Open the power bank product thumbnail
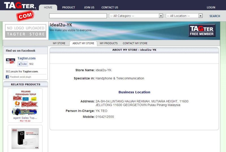This screenshot has height=152, width=226. [25, 138]
